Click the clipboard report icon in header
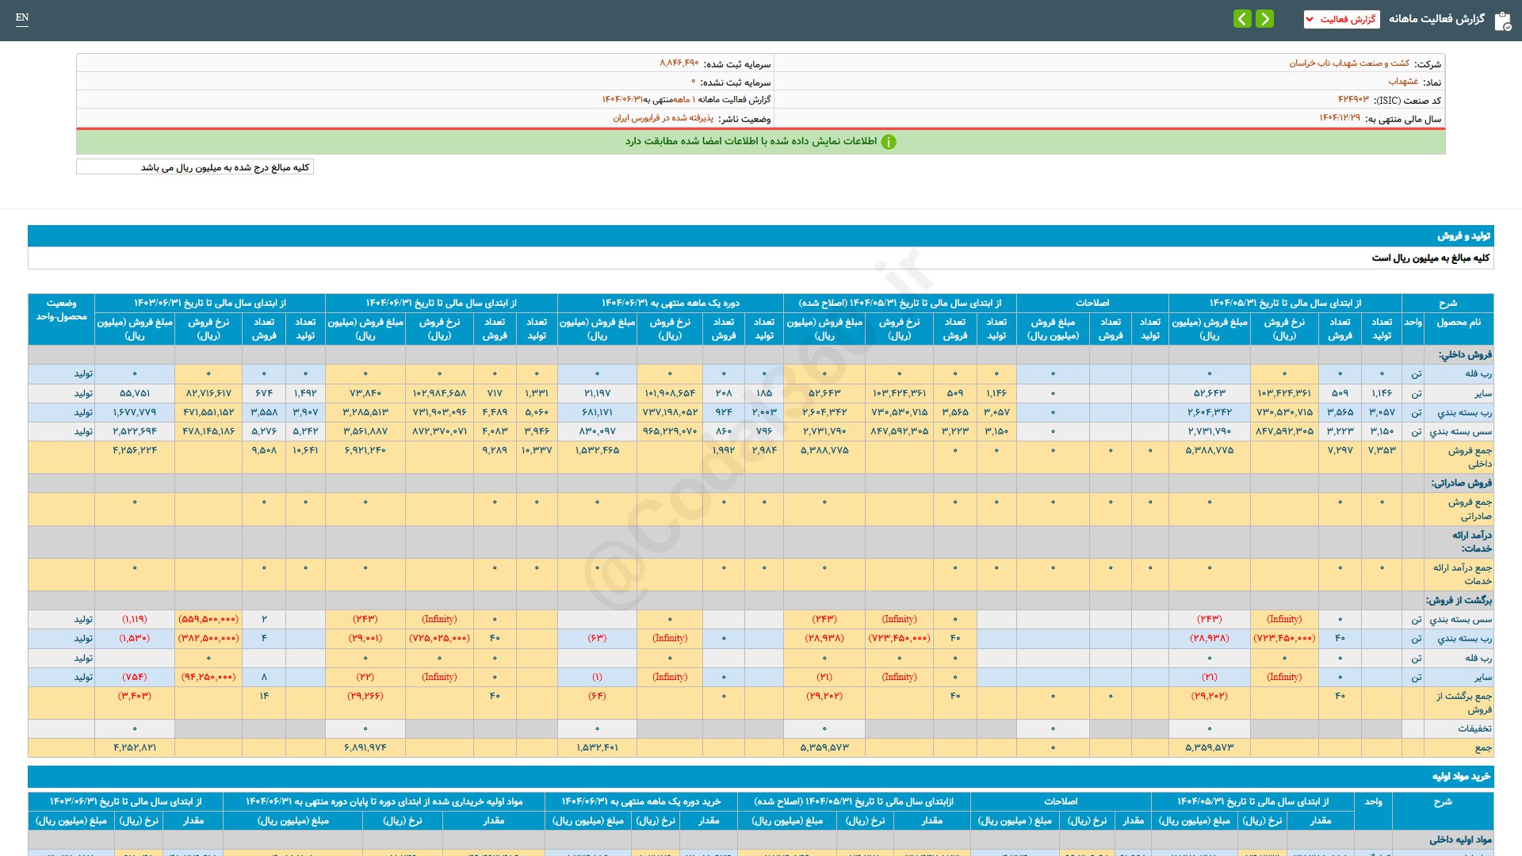This screenshot has height=856, width=1522. (x=1502, y=20)
